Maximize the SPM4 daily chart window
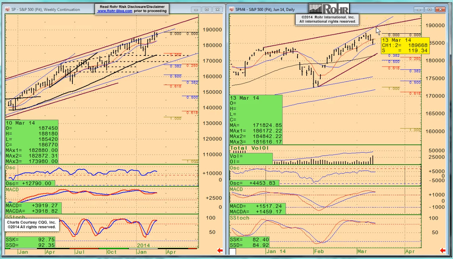453x259 pixels. click(x=429, y=9)
